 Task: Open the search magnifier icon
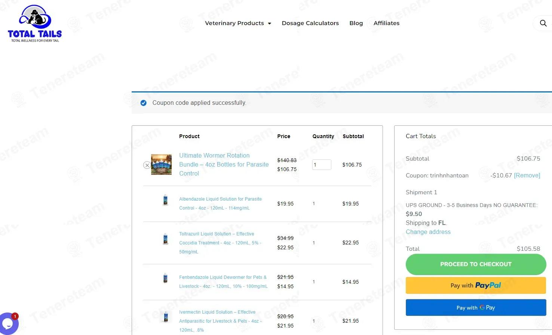[543, 23]
